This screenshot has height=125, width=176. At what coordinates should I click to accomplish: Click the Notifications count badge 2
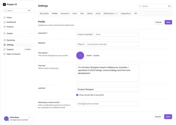pyautogui.click(x=116, y=13)
